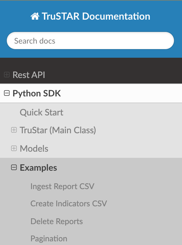Open the TruSTAR Documentation title link
The height and width of the screenshot is (245, 182).
[x=90, y=16]
